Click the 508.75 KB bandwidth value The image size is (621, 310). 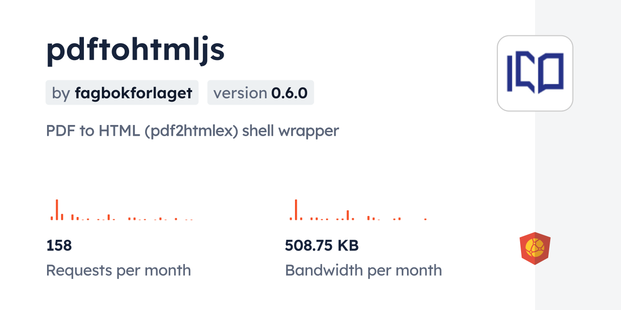tap(322, 246)
